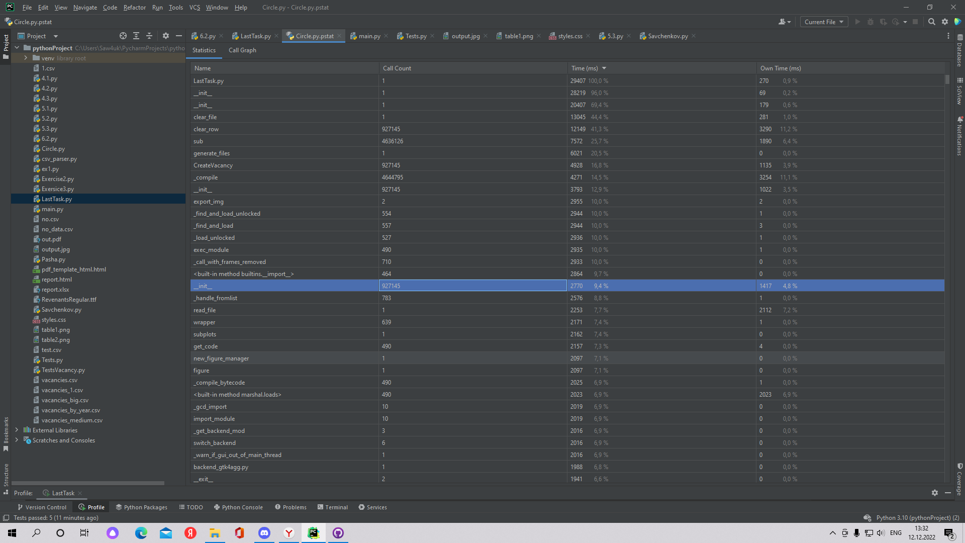Click horizontal scrollbar in Project panel

tap(88, 483)
